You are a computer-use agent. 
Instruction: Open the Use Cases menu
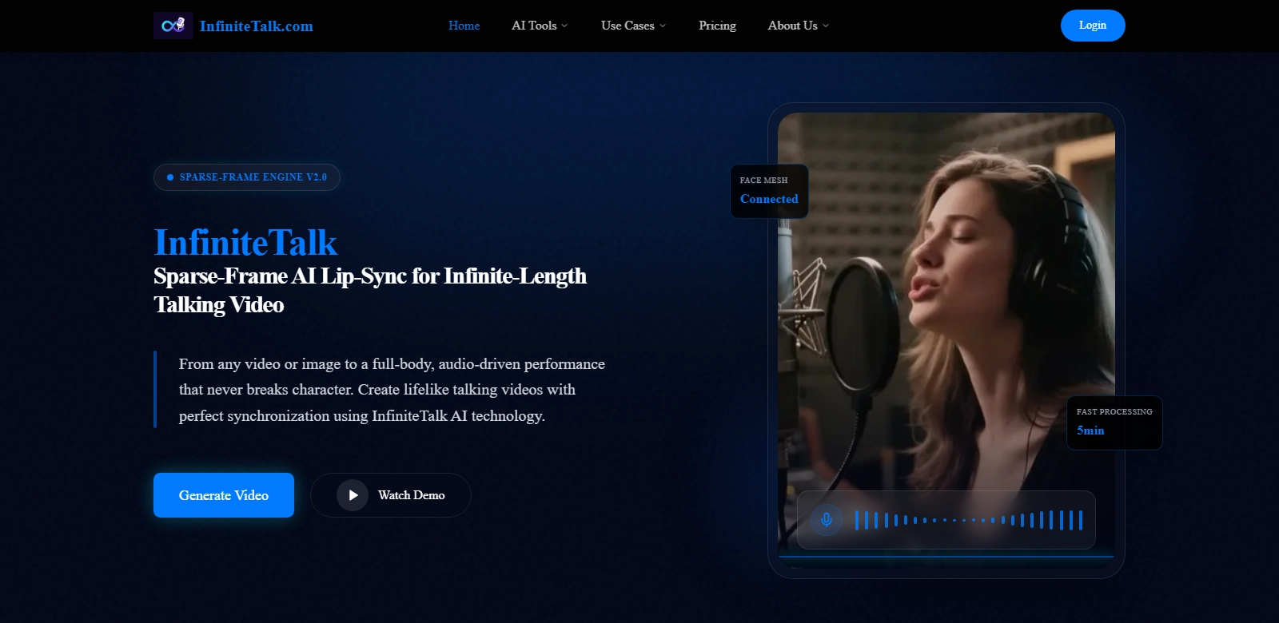click(x=633, y=26)
